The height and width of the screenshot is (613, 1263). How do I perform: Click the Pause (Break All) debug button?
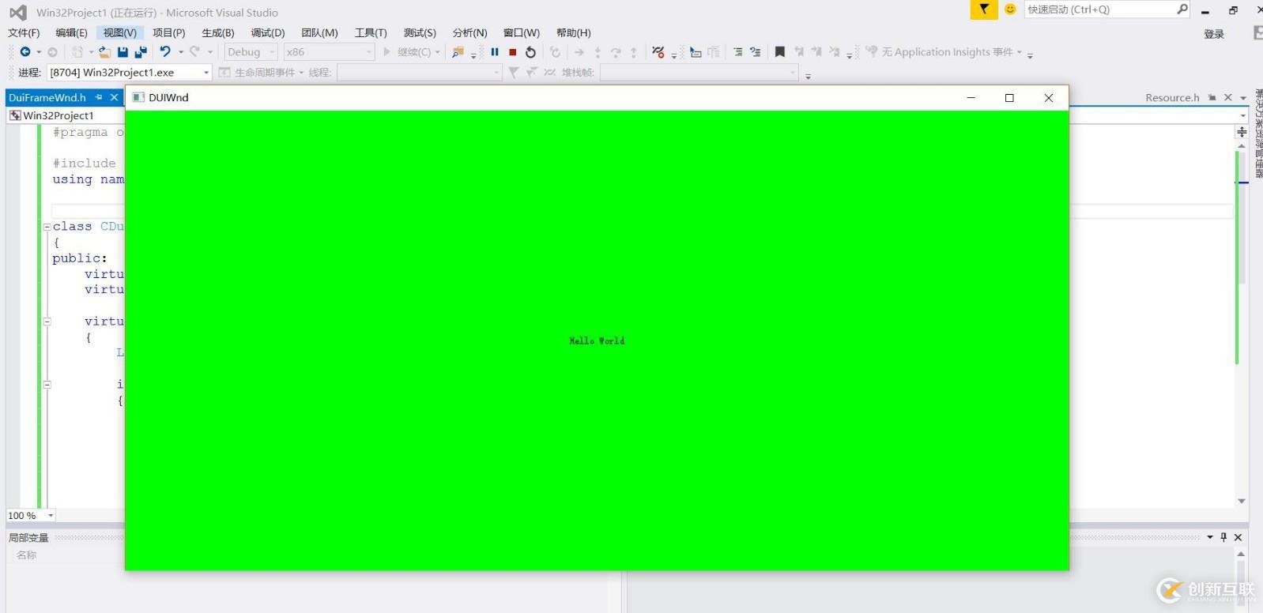[495, 52]
